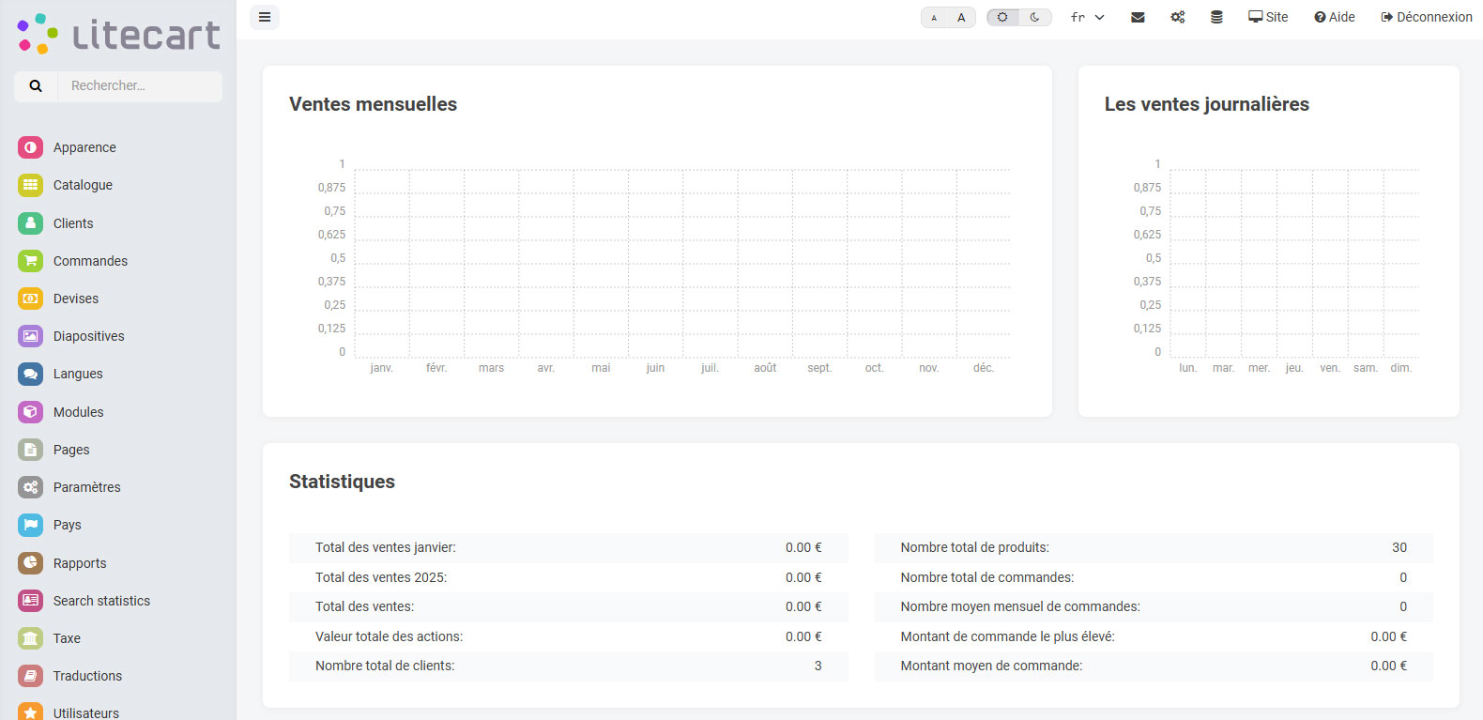Select the larger font size option
This screenshot has width=1483, height=720.
(961, 17)
